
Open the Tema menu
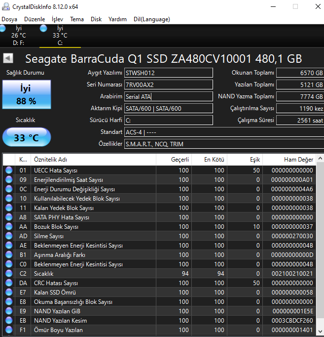77,19
